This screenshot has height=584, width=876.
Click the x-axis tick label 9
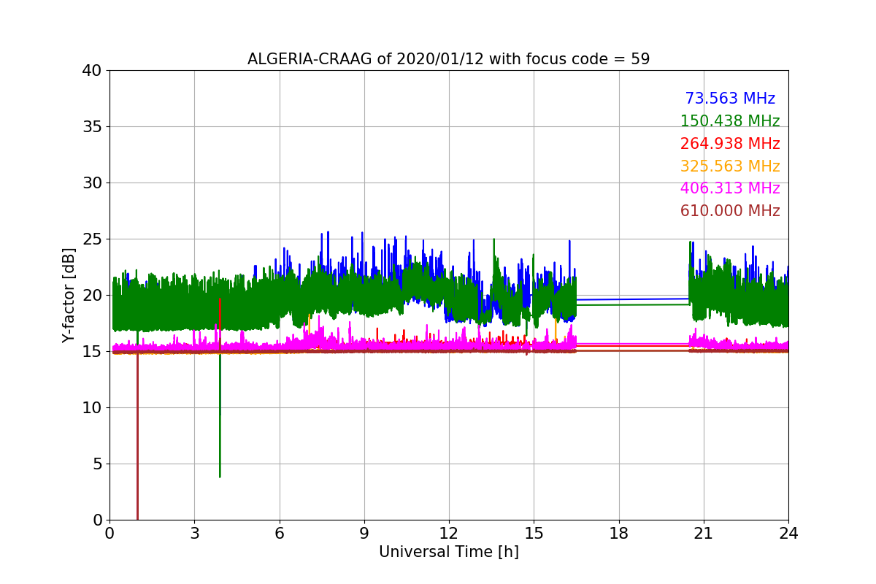pos(364,534)
